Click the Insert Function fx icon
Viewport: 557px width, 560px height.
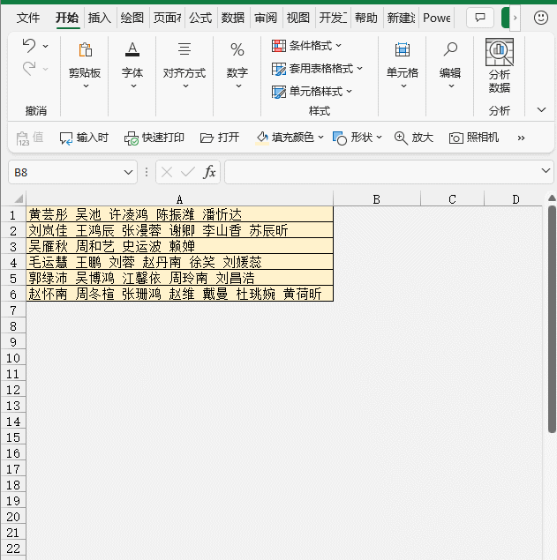pos(209,172)
